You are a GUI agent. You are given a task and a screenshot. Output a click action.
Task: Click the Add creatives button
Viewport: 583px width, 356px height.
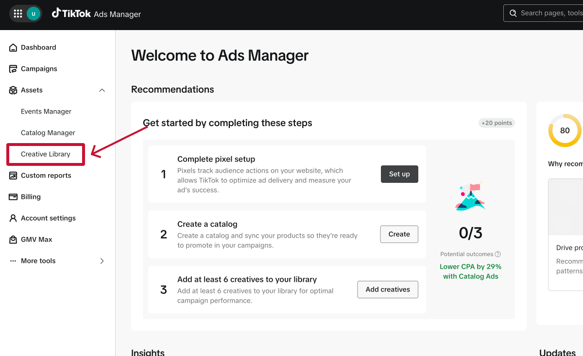click(x=388, y=290)
